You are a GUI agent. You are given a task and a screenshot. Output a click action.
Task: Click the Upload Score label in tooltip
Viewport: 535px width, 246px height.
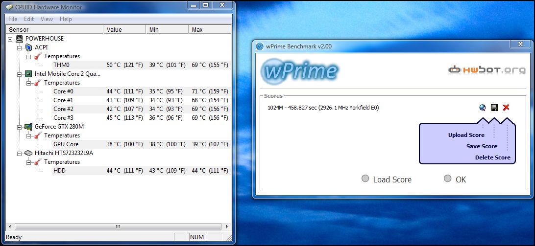pos(466,135)
